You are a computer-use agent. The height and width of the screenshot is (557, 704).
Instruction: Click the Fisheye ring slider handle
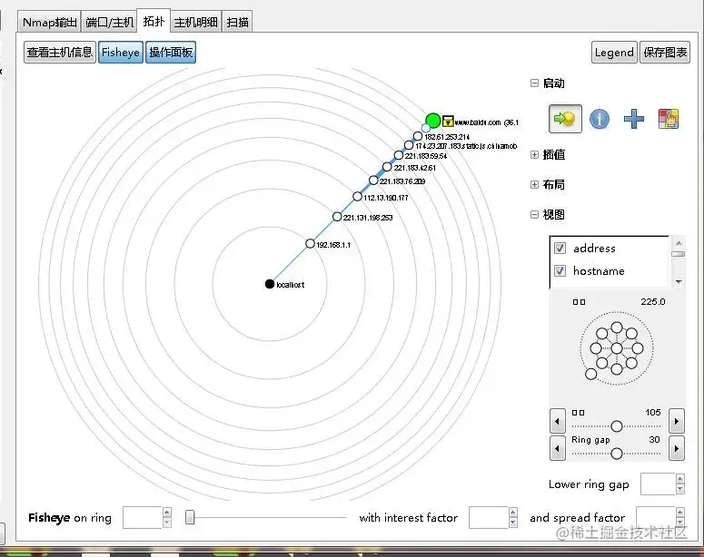click(x=190, y=517)
